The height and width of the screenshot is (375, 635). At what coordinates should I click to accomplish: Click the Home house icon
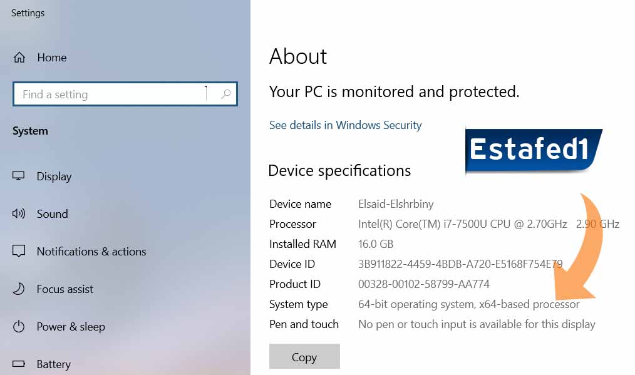click(x=19, y=58)
